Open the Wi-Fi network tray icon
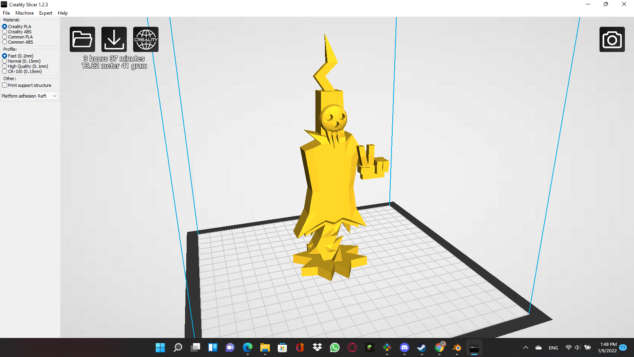 [x=569, y=348]
